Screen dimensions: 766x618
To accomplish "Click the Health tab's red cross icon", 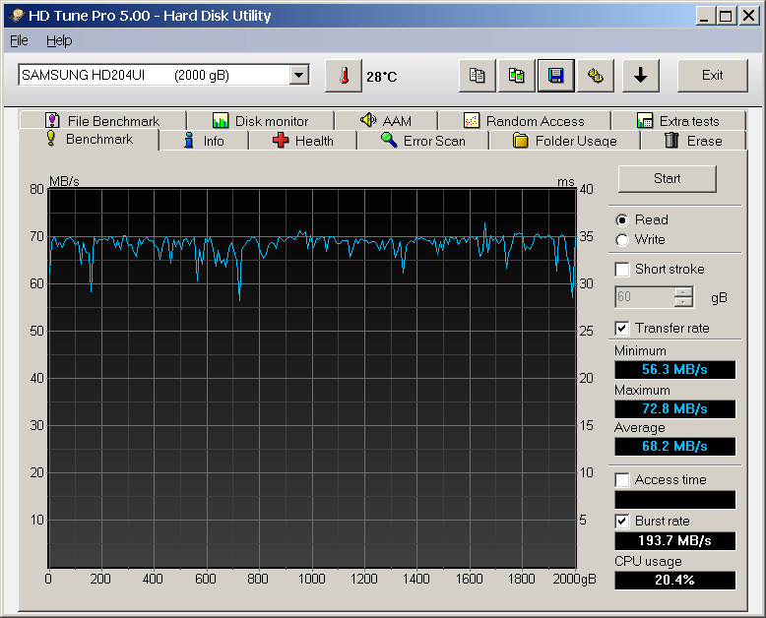I will (x=281, y=140).
